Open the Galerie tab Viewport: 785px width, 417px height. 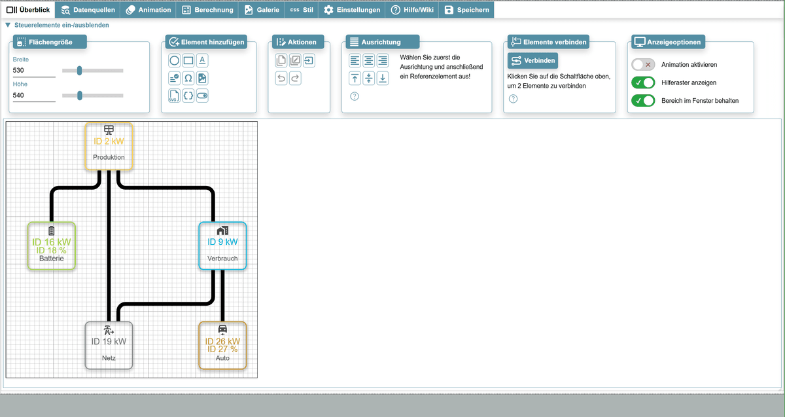coord(262,10)
